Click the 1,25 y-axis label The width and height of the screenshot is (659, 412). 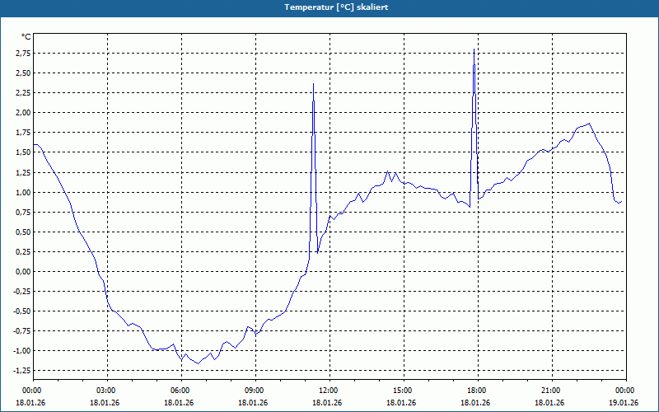click(24, 172)
